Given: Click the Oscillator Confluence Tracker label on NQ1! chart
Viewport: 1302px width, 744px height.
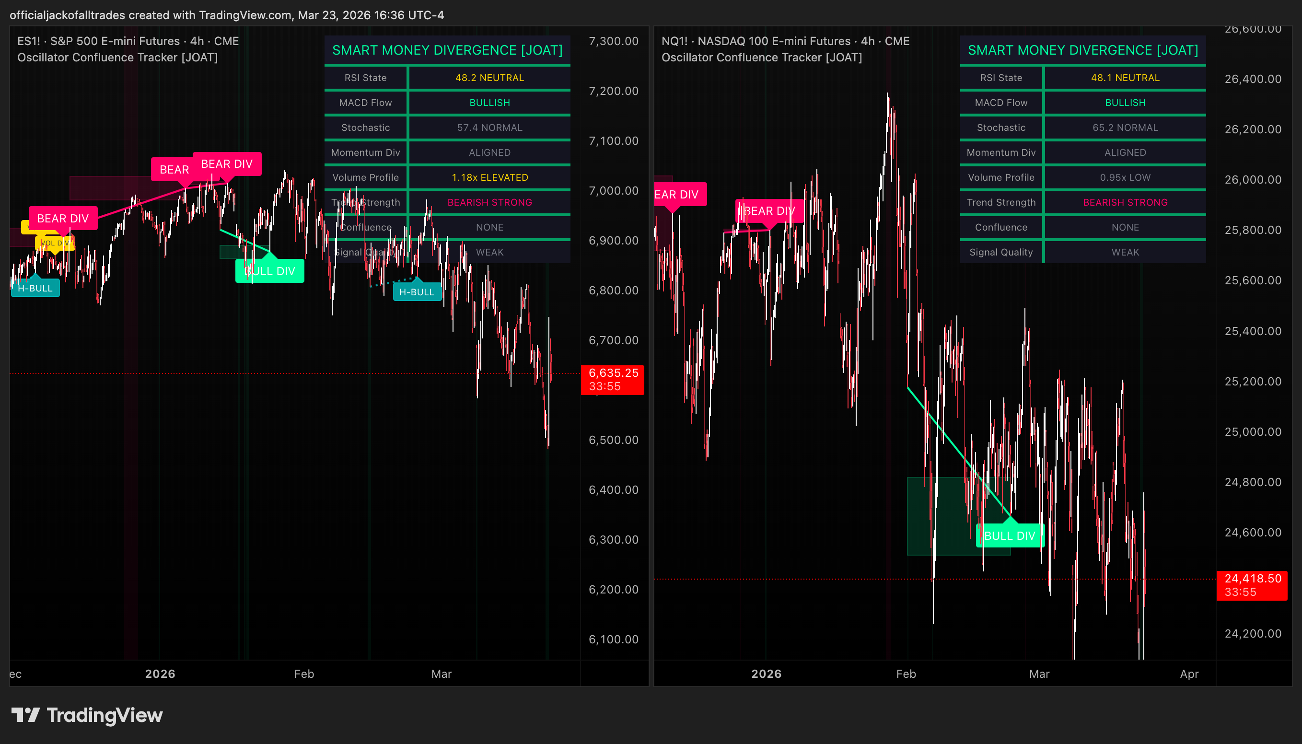Looking at the screenshot, I should [761, 57].
